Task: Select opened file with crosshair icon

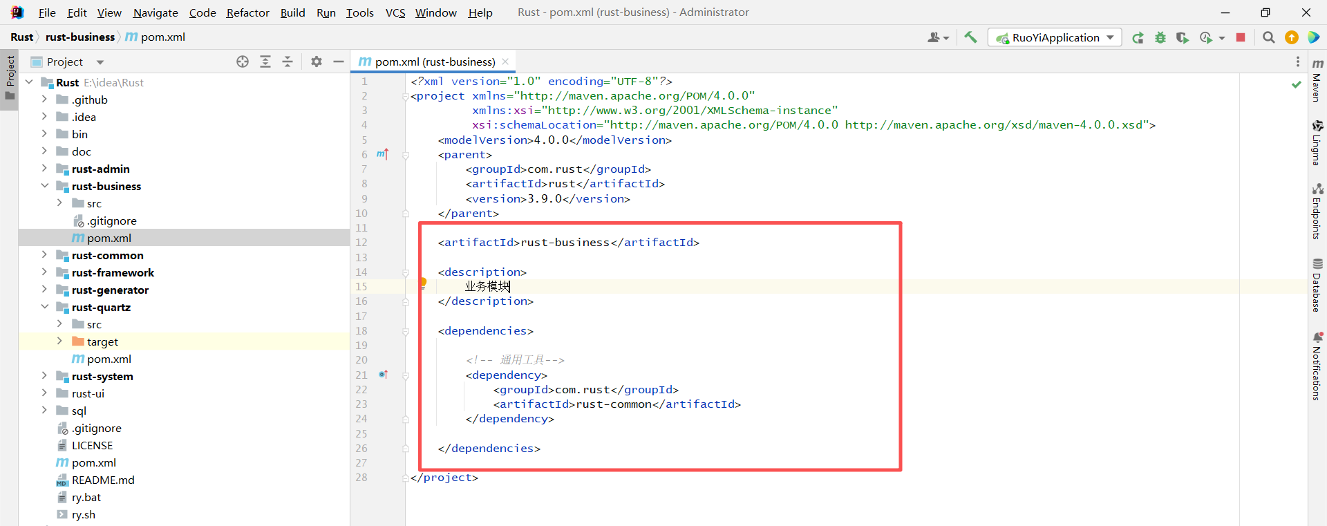Action: coord(243,62)
